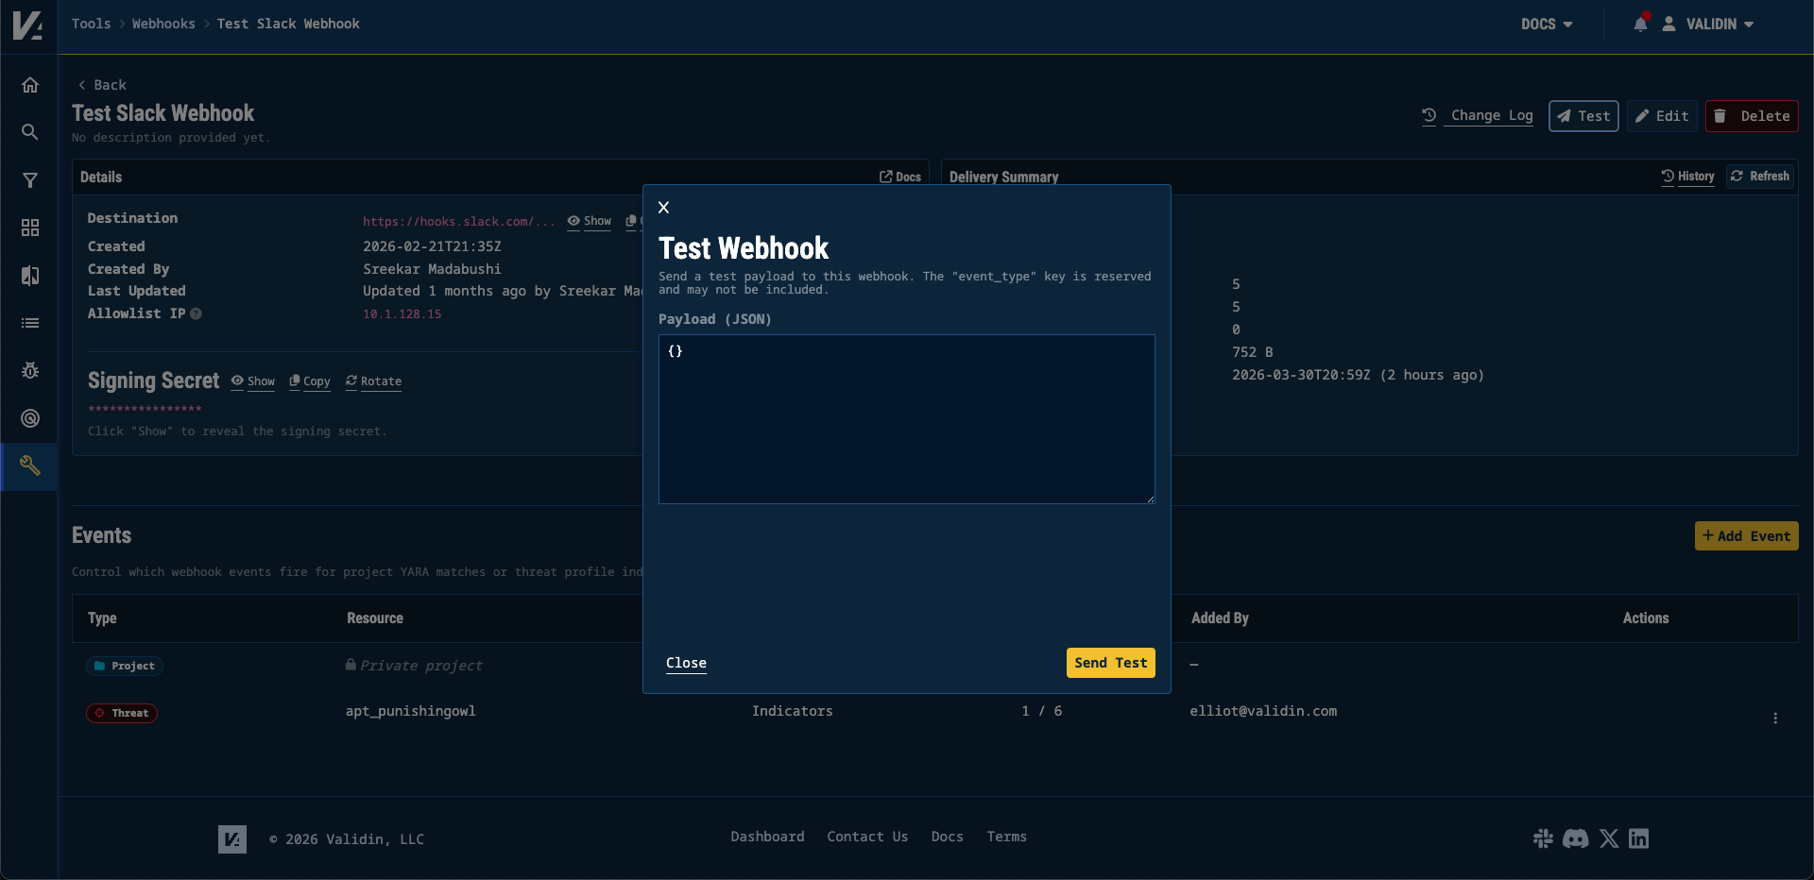Navigate to Webhooks in the breadcrumb

163,24
